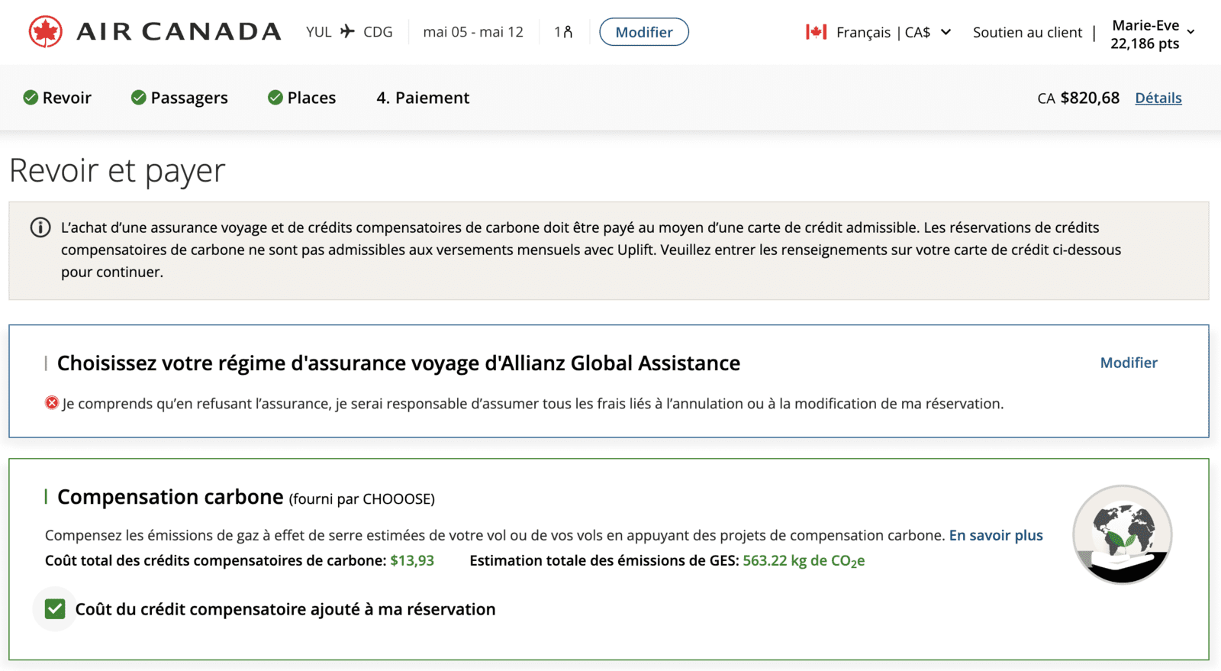Click the green checkmark beside Places

275,98
